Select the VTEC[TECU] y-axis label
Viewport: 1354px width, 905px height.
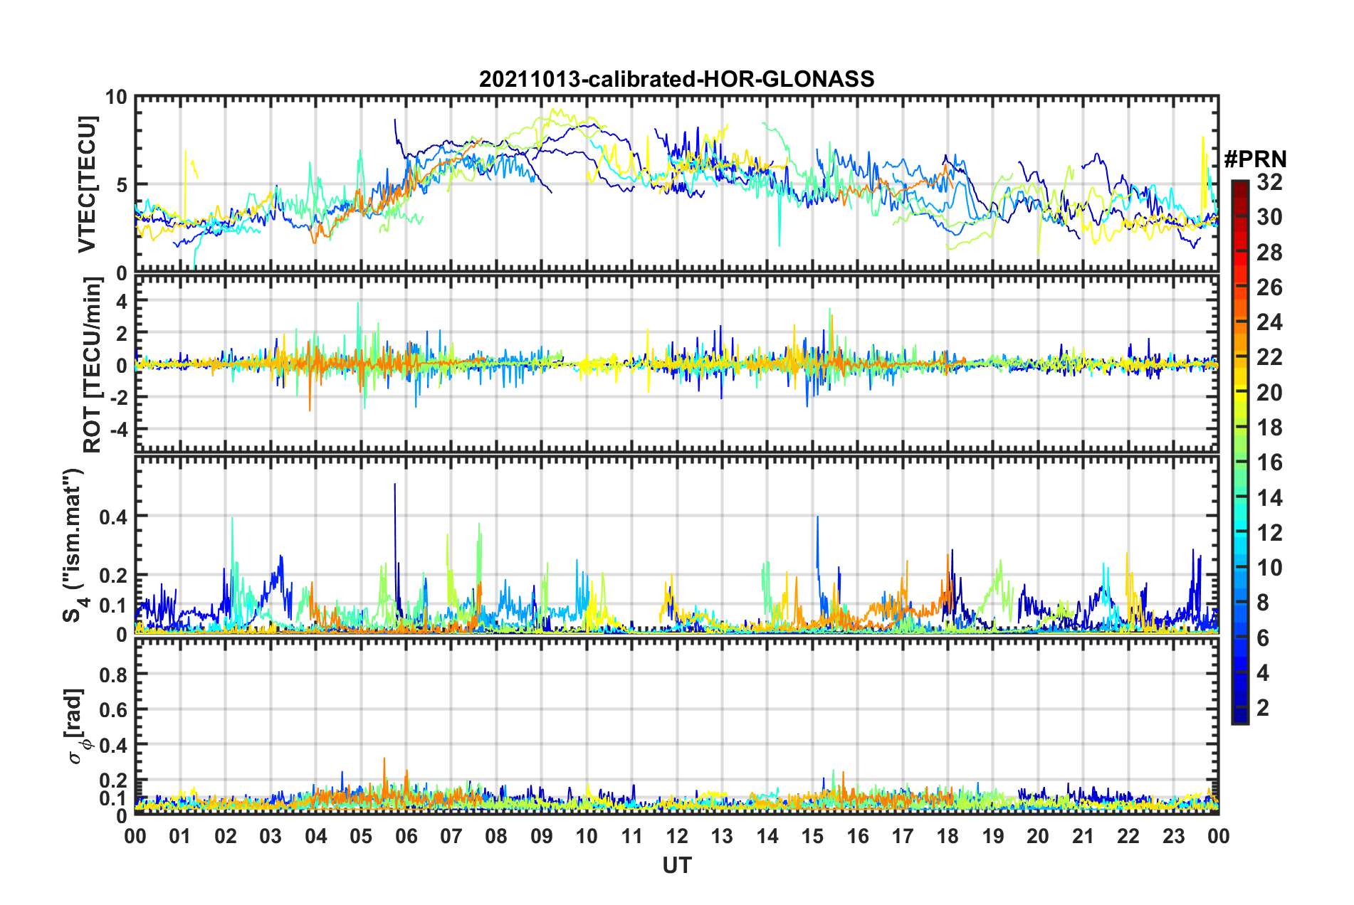[x=87, y=184]
